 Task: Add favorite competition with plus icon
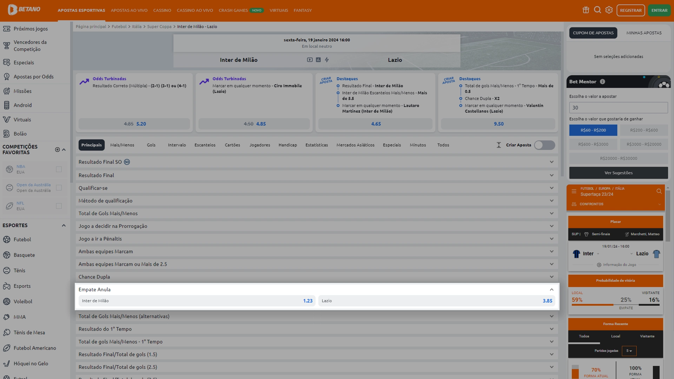coord(57,150)
